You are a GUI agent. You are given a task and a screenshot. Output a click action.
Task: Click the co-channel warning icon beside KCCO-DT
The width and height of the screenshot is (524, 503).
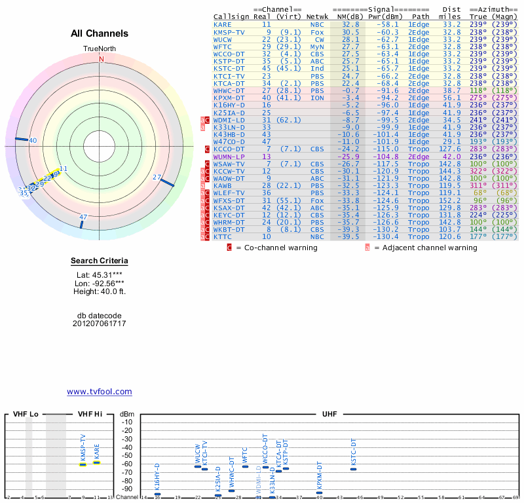tap(207, 149)
